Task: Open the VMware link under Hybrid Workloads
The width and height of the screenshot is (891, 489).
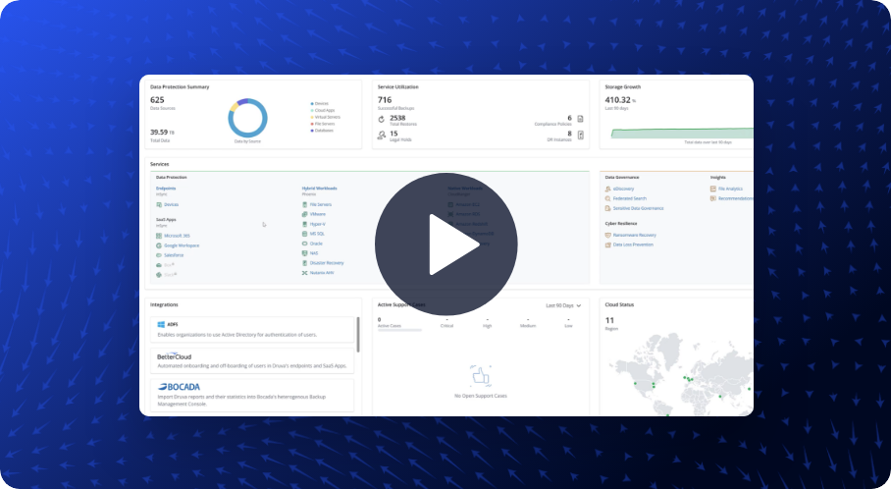Action: [317, 214]
